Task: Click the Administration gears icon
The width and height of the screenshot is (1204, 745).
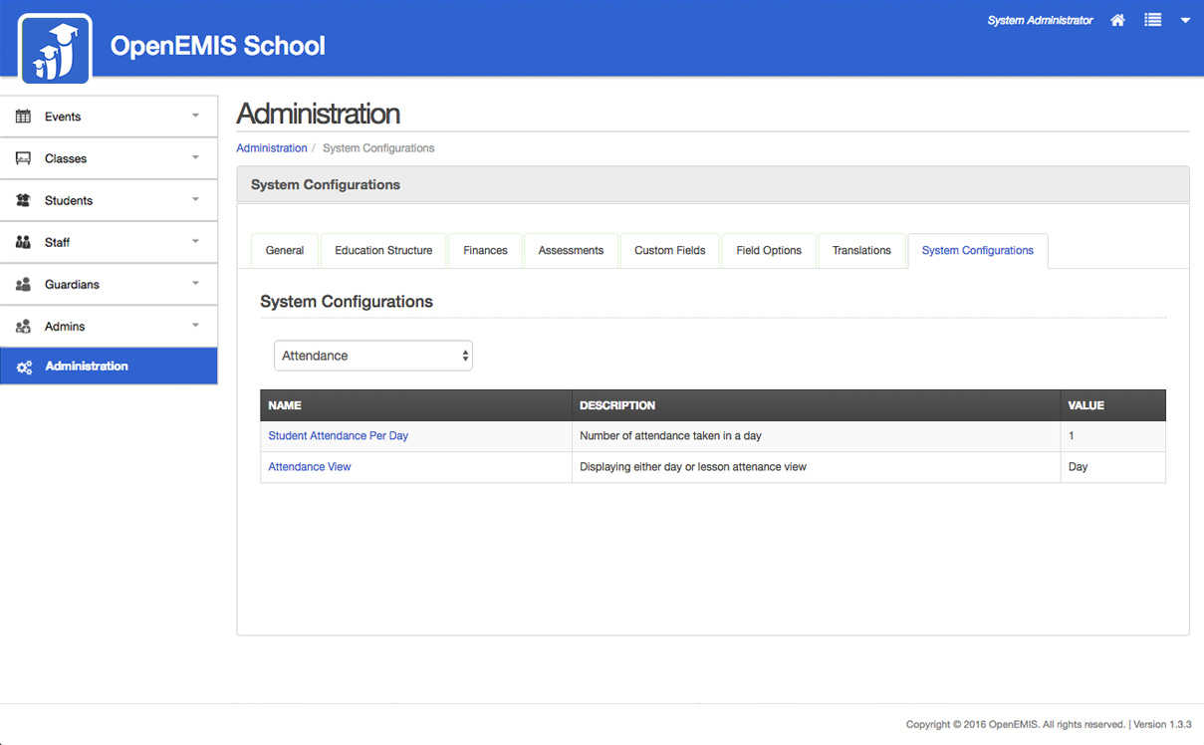Action: point(24,367)
